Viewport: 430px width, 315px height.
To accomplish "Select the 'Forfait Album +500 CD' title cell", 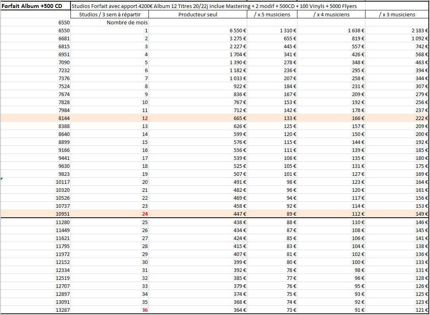I will pyautogui.click(x=35, y=6).
